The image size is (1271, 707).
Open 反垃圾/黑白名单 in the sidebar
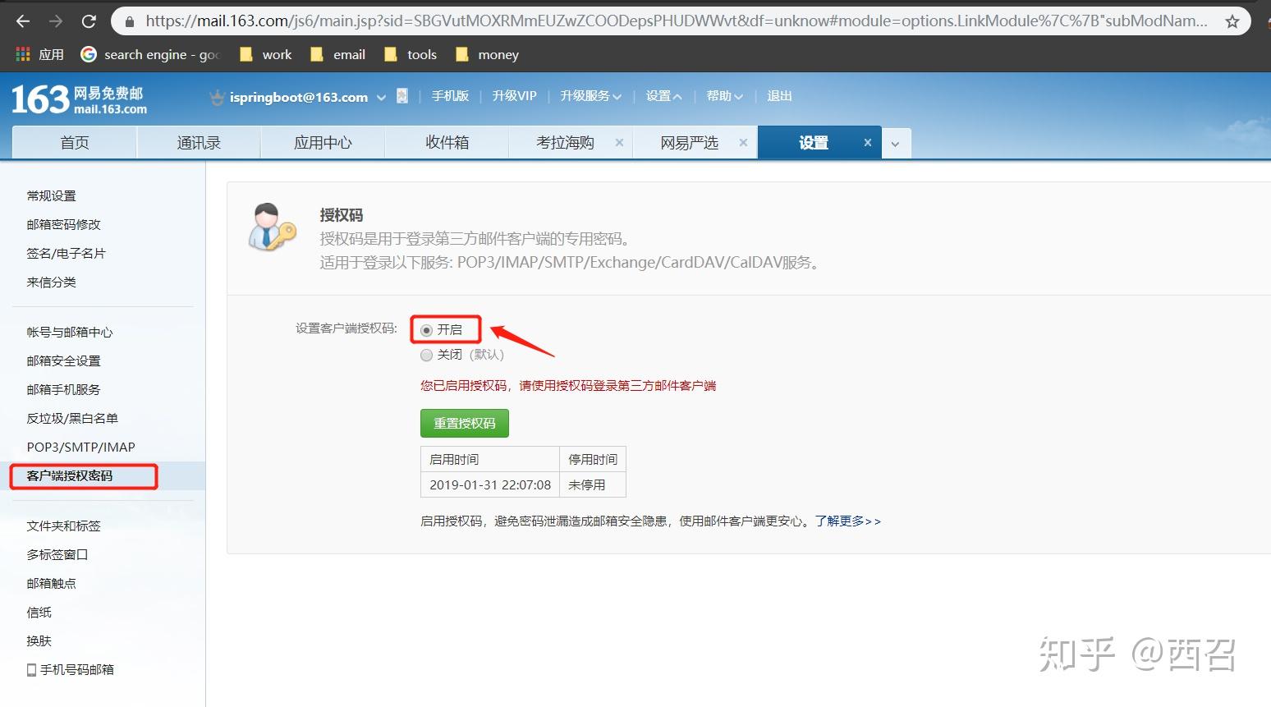click(72, 419)
